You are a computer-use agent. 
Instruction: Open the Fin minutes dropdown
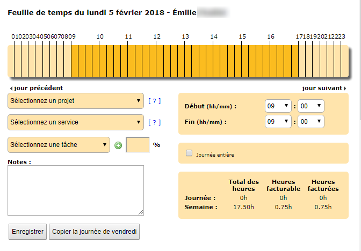point(311,122)
